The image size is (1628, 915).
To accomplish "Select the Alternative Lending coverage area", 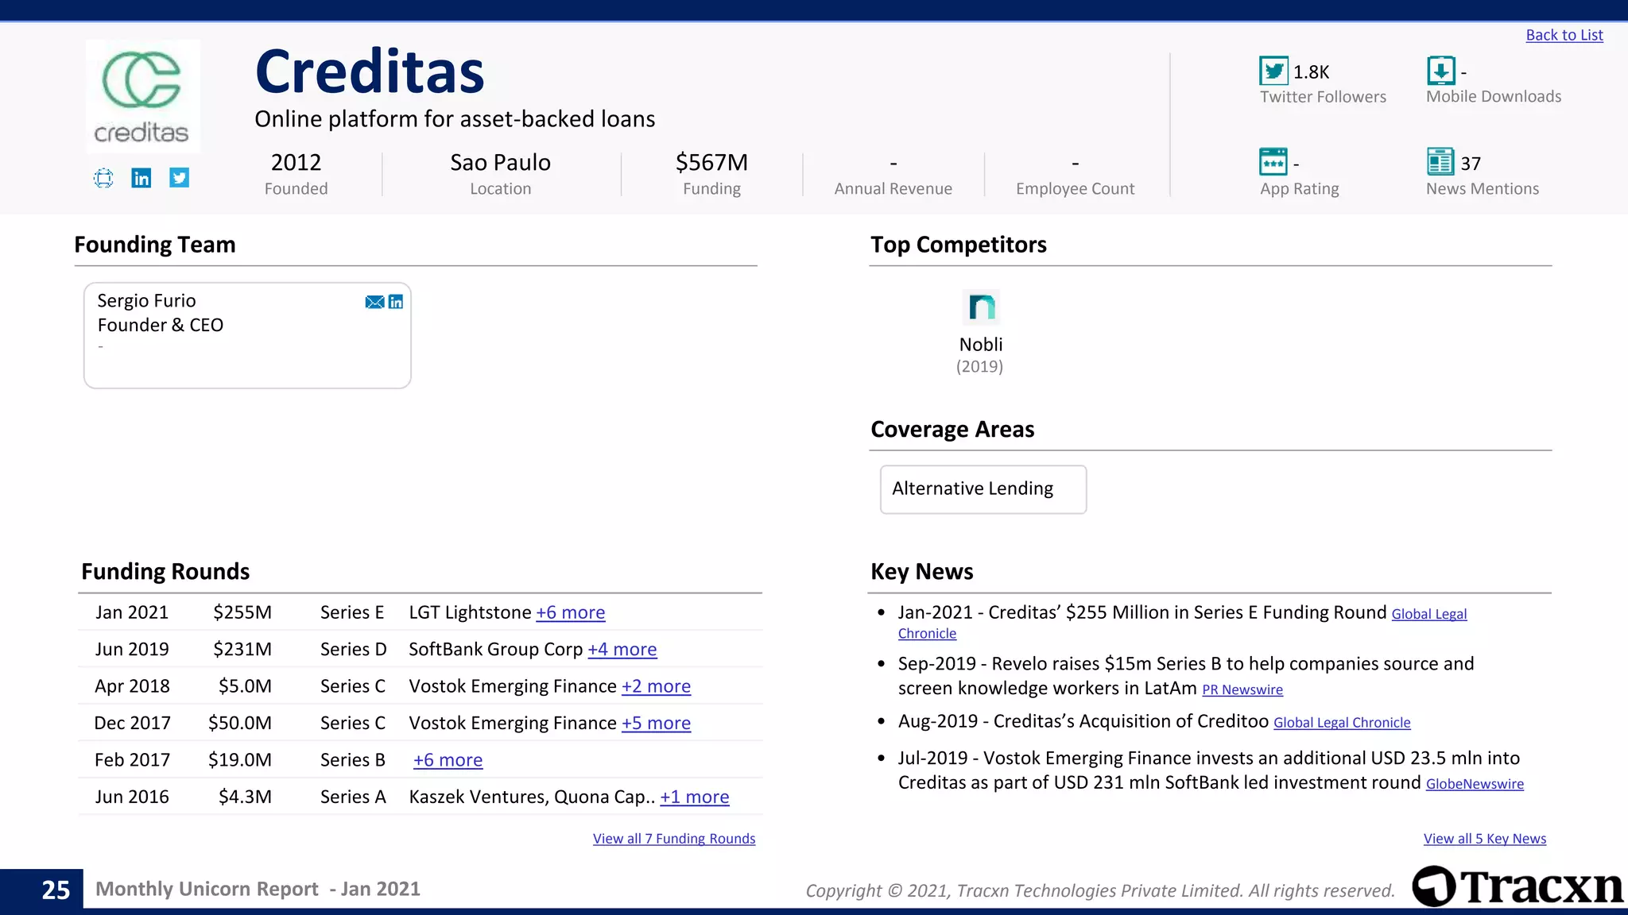I will click(983, 489).
